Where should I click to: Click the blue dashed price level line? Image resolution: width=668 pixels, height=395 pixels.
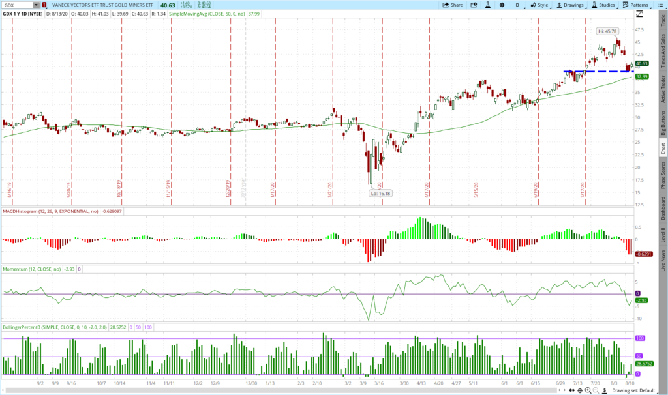(598, 72)
